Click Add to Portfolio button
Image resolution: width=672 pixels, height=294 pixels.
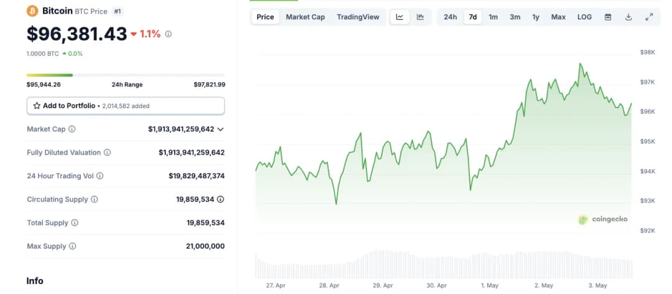(x=125, y=106)
